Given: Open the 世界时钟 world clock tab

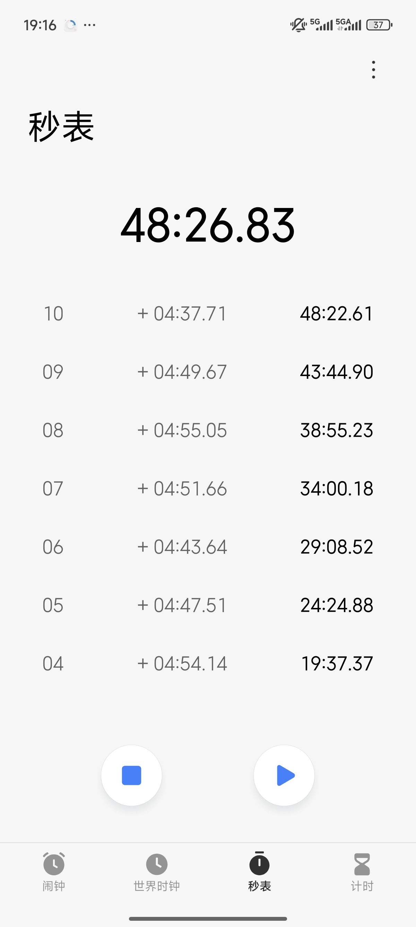Looking at the screenshot, I should tap(157, 872).
